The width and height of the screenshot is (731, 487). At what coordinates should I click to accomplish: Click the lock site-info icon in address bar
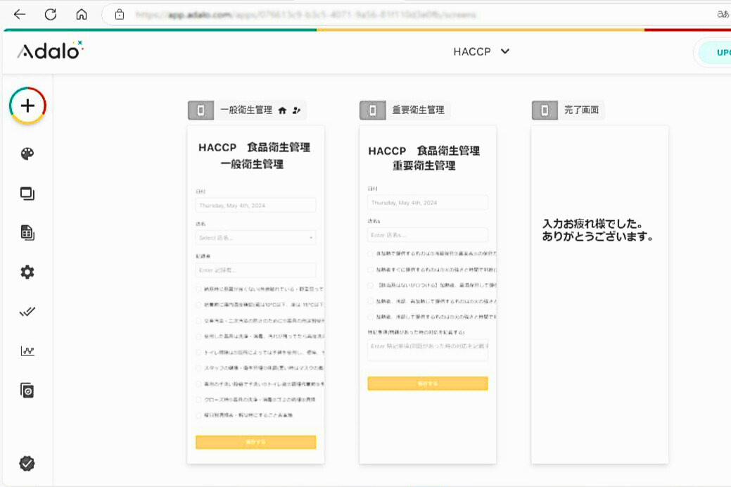click(x=120, y=15)
